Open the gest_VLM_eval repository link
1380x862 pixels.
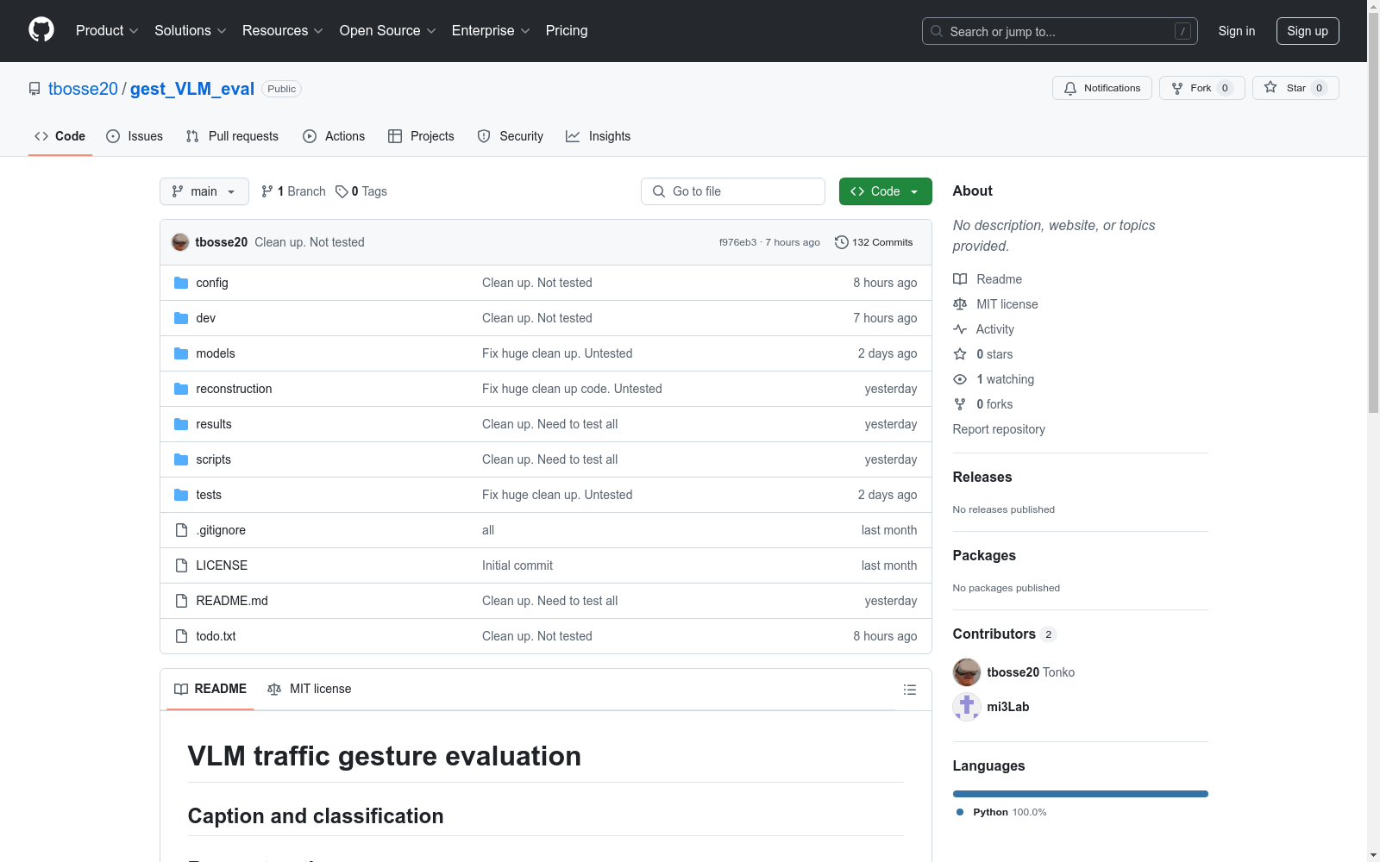tap(192, 89)
